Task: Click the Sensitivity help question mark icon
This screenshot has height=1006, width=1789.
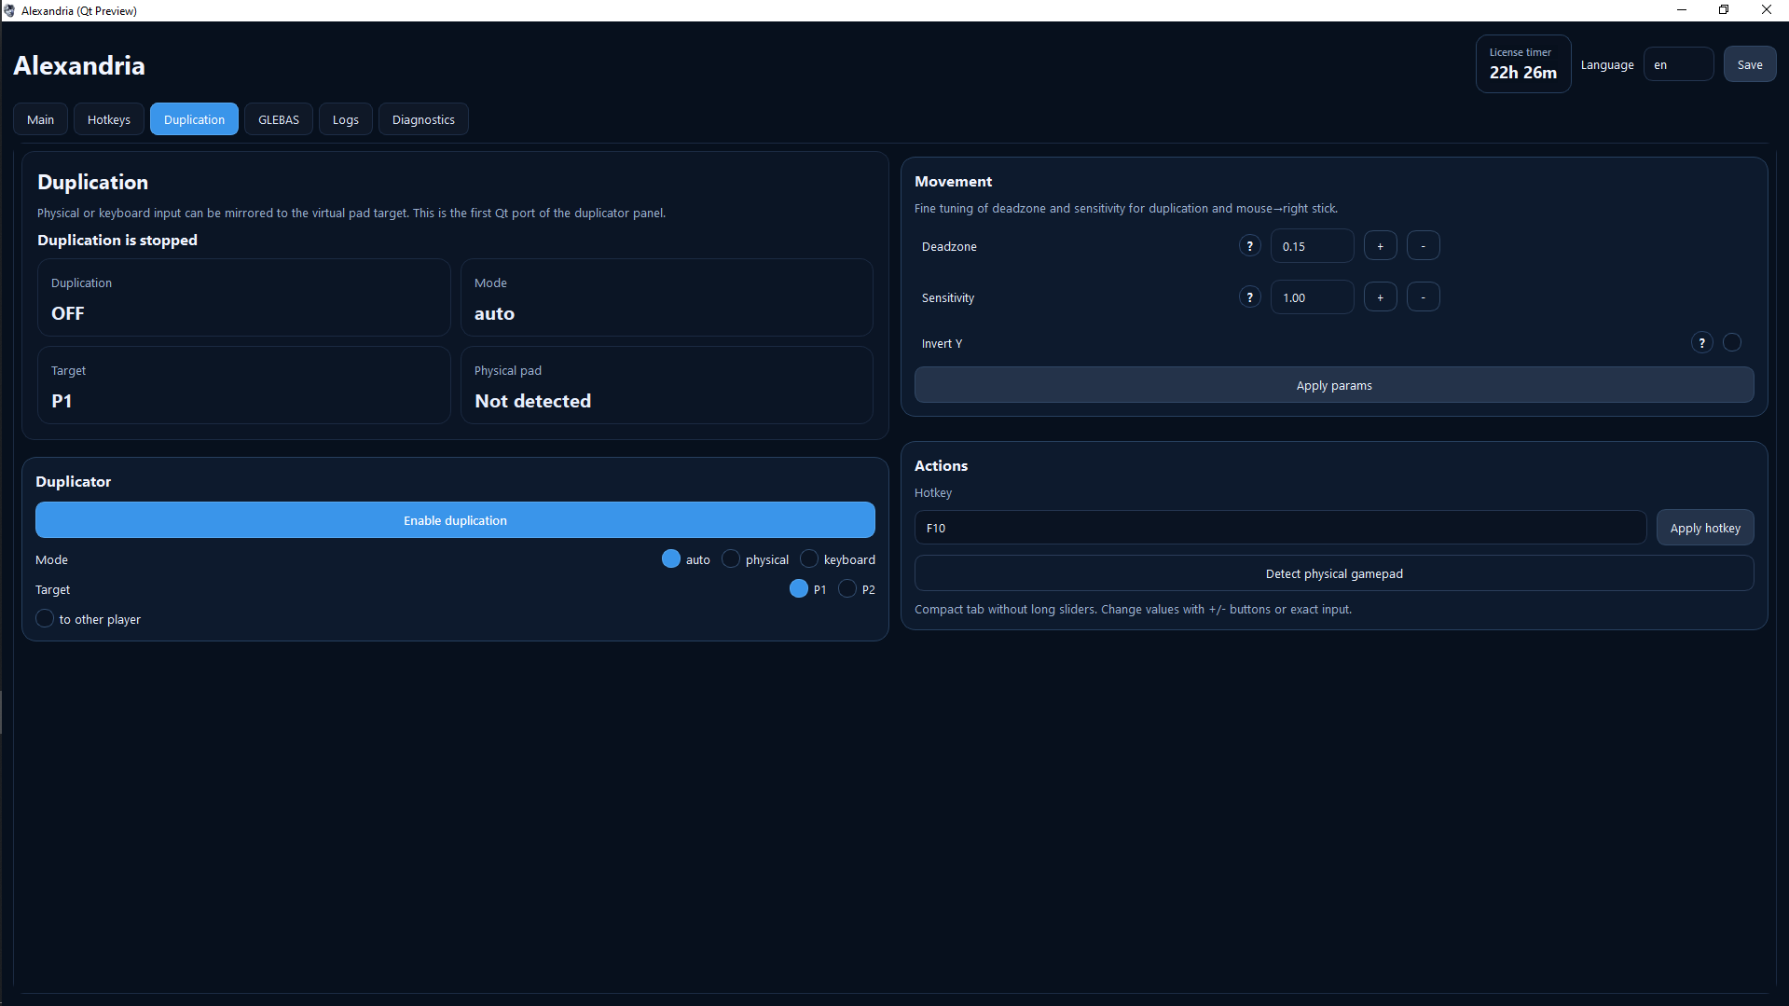Action: pos(1249,297)
